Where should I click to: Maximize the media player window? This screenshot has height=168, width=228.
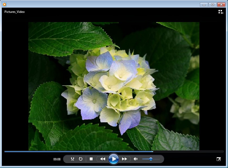[213, 5]
